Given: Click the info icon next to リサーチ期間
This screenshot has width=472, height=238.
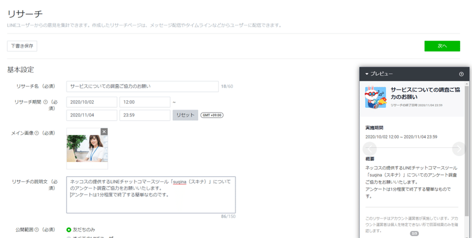Looking at the screenshot, I should pos(45,102).
